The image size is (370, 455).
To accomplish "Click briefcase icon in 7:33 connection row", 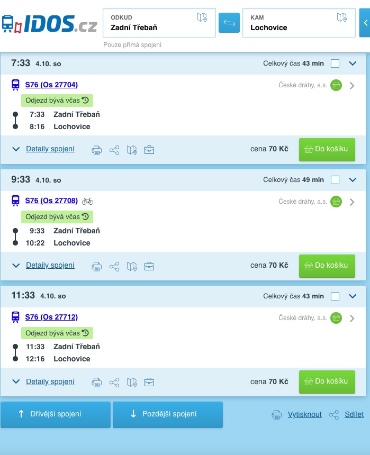I will click(x=149, y=150).
